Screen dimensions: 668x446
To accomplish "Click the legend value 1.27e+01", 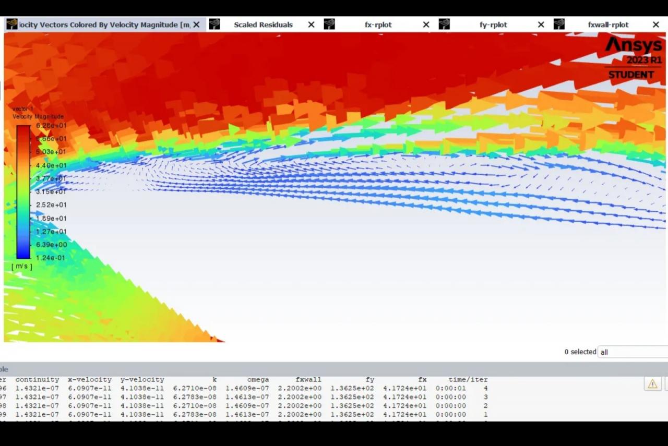I will pyautogui.click(x=51, y=232).
